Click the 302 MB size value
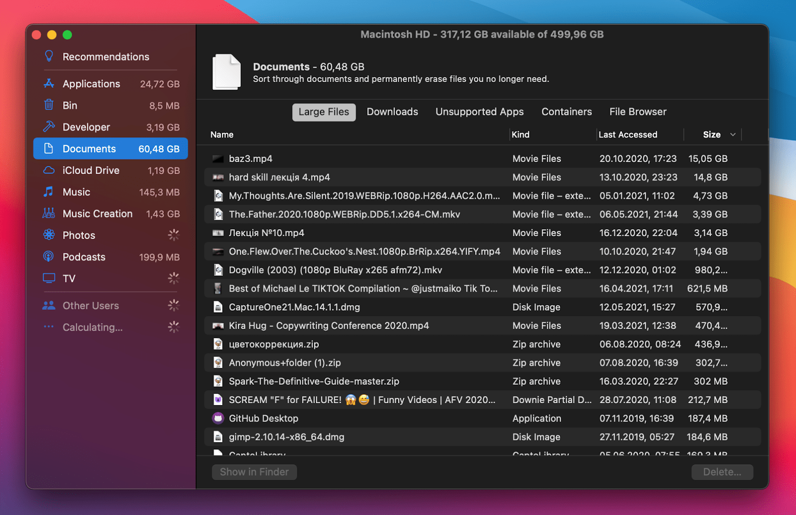Image resolution: width=796 pixels, height=515 pixels. click(710, 381)
